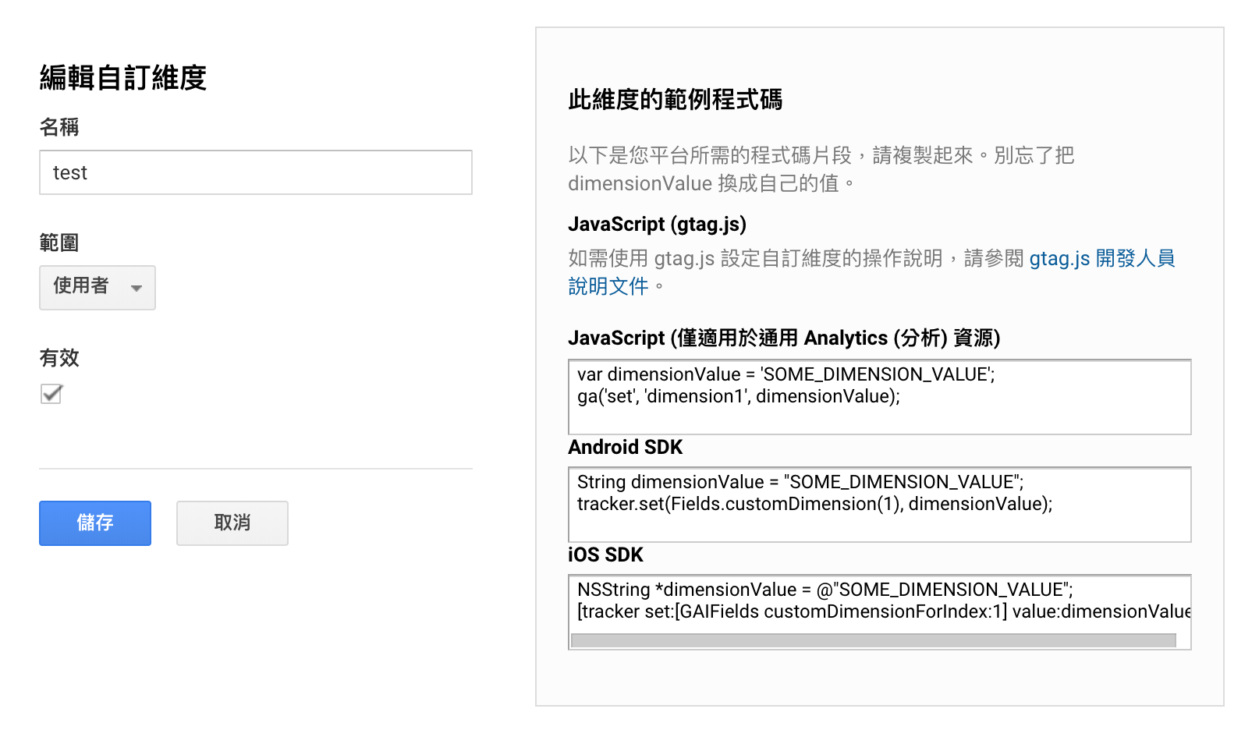The width and height of the screenshot is (1259, 730).
Task: Click the 範圍 label above the dropdown
Action: [x=59, y=243]
